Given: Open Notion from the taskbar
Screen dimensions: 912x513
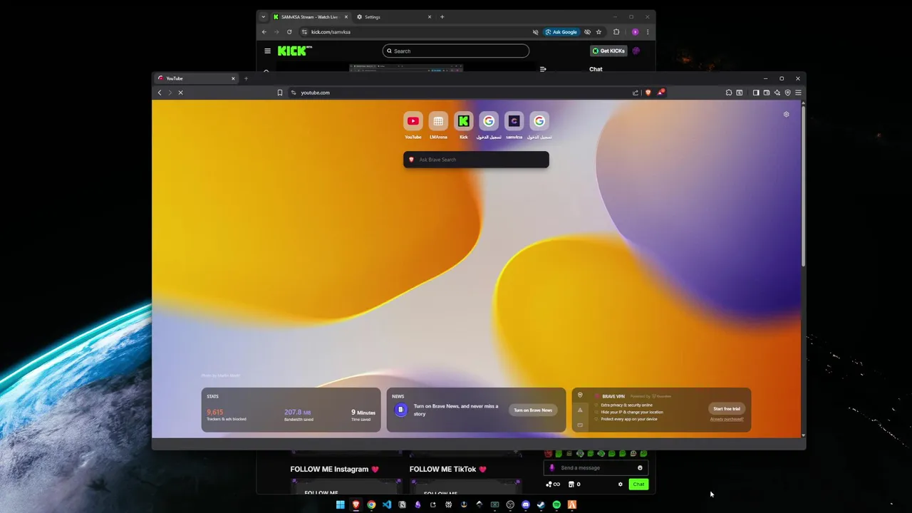Looking at the screenshot, I should [403, 504].
